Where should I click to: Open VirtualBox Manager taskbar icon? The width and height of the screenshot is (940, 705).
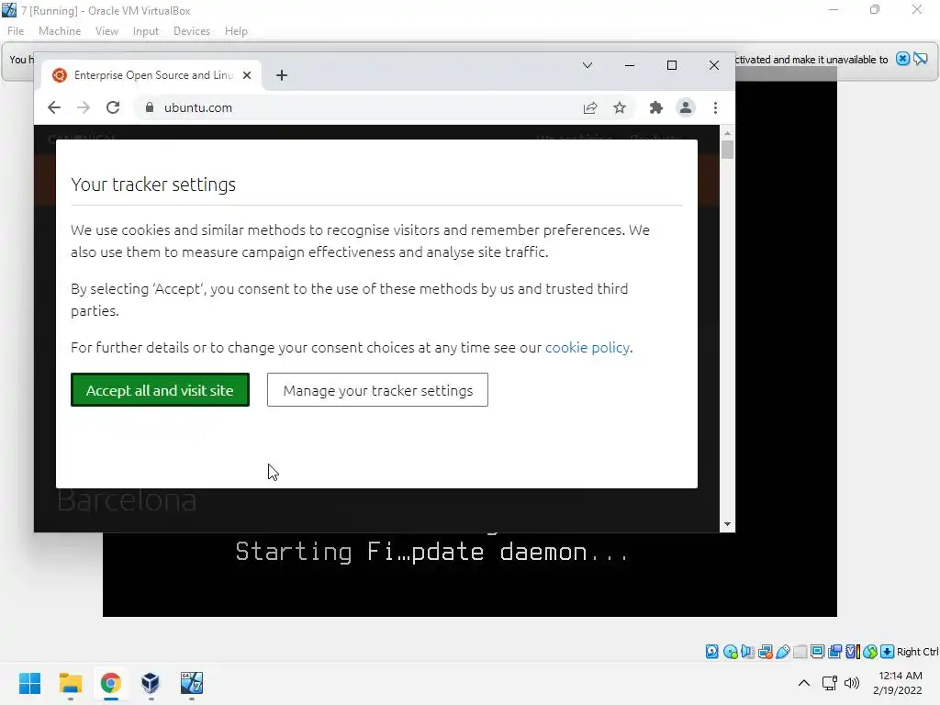151,683
